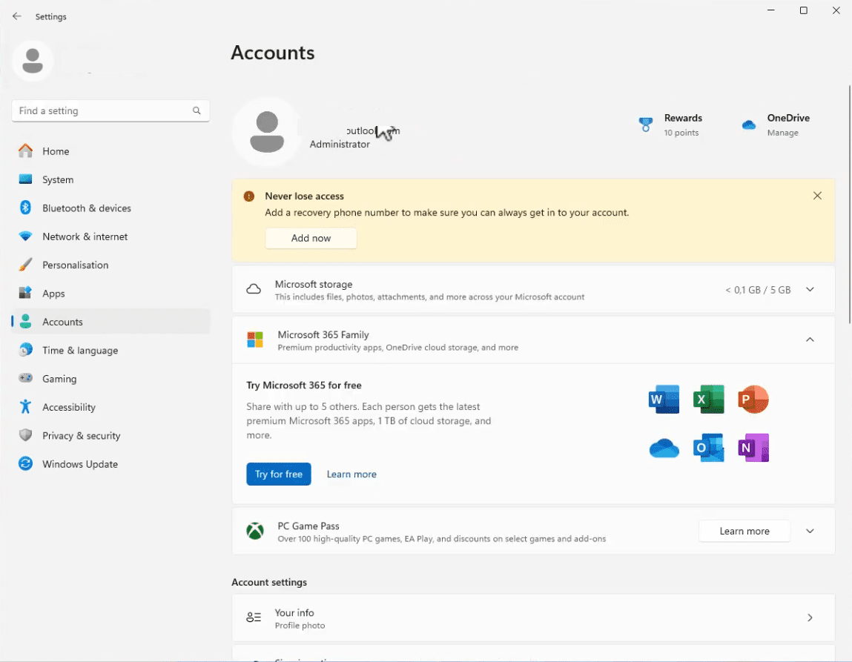852x662 pixels.
Task: Click the search magnifier icon
Action: [197, 110]
